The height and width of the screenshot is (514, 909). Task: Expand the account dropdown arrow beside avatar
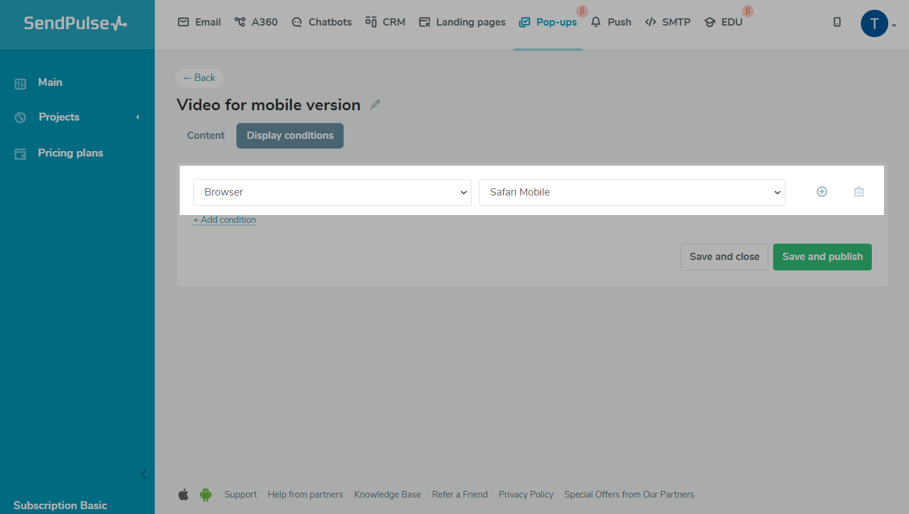[x=894, y=26]
